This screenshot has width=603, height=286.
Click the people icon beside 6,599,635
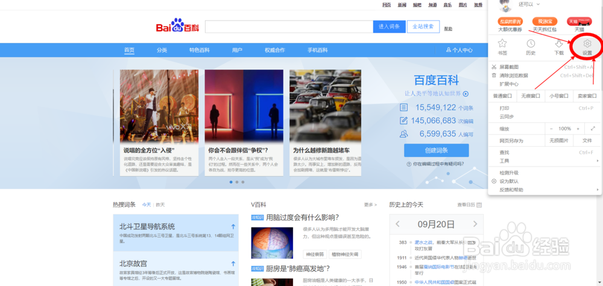(404, 134)
